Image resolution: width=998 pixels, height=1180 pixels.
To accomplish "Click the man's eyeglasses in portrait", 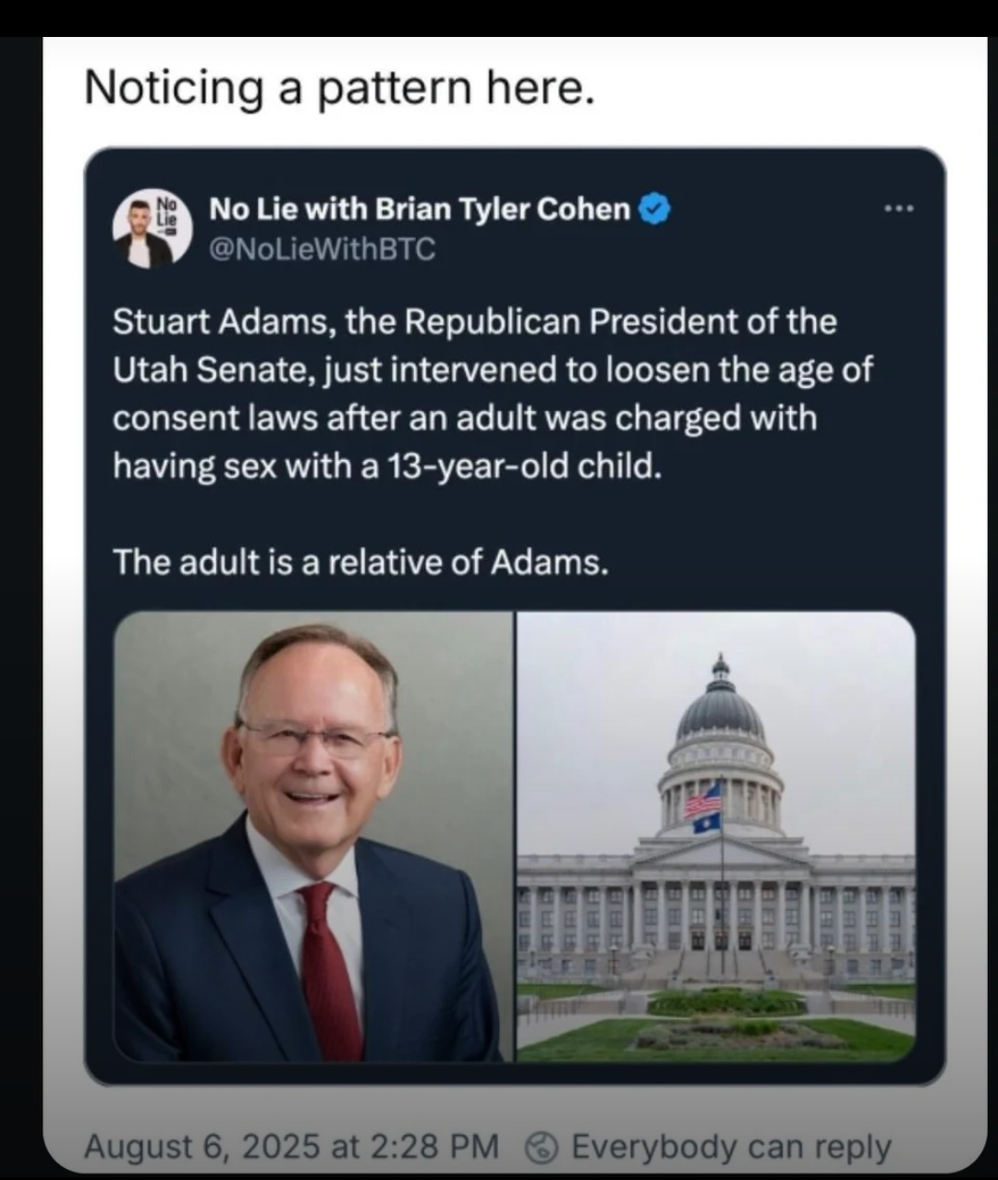I will point(314,737).
